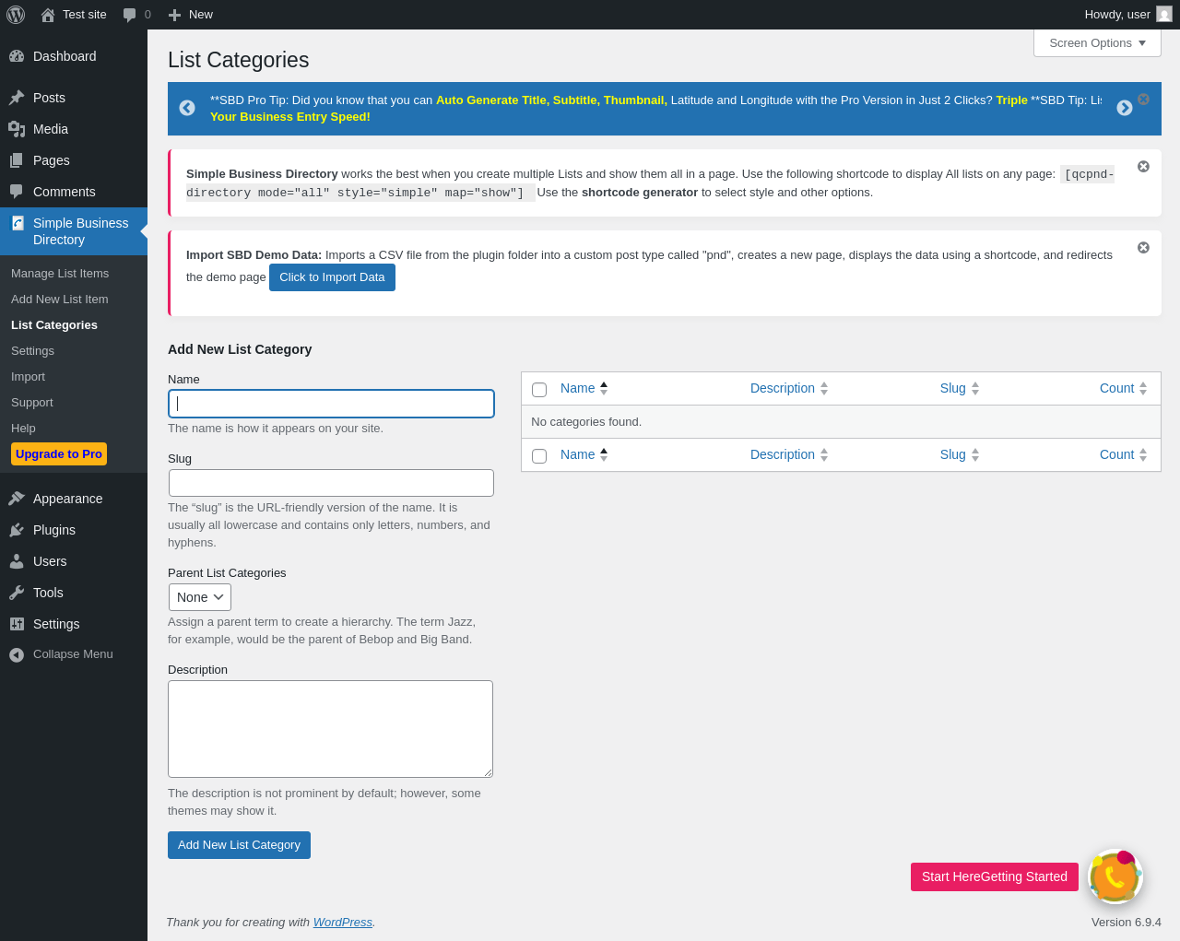Screen dimensions: 1180x941
Task: Click the Pages icon in sidebar
Action: (x=17, y=160)
